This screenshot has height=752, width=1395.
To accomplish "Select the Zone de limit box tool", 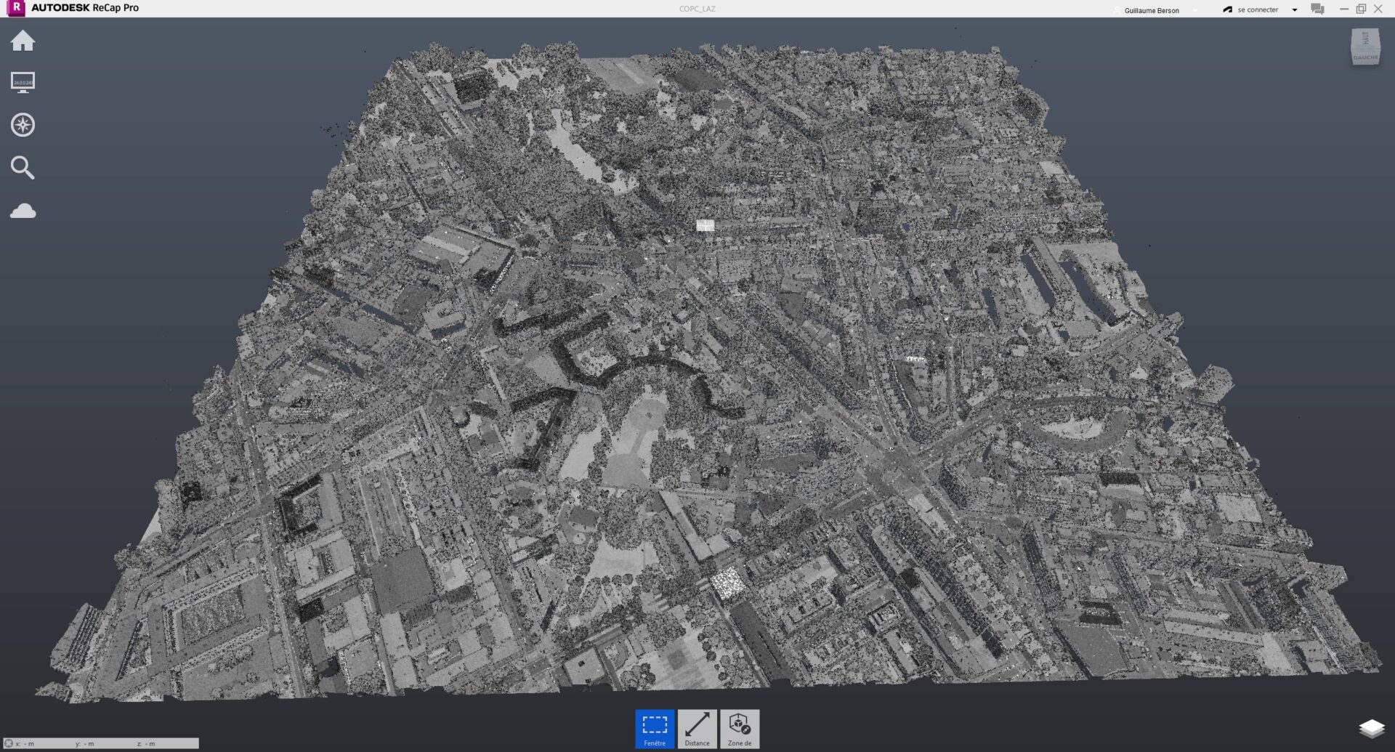I will pyautogui.click(x=740, y=729).
